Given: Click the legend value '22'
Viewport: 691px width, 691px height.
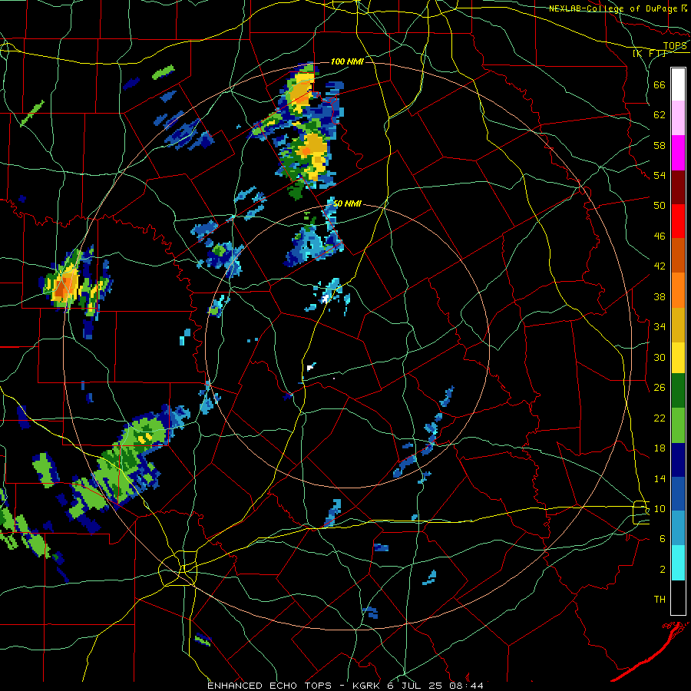Looking at the screenshot, I should click(660, 418).
